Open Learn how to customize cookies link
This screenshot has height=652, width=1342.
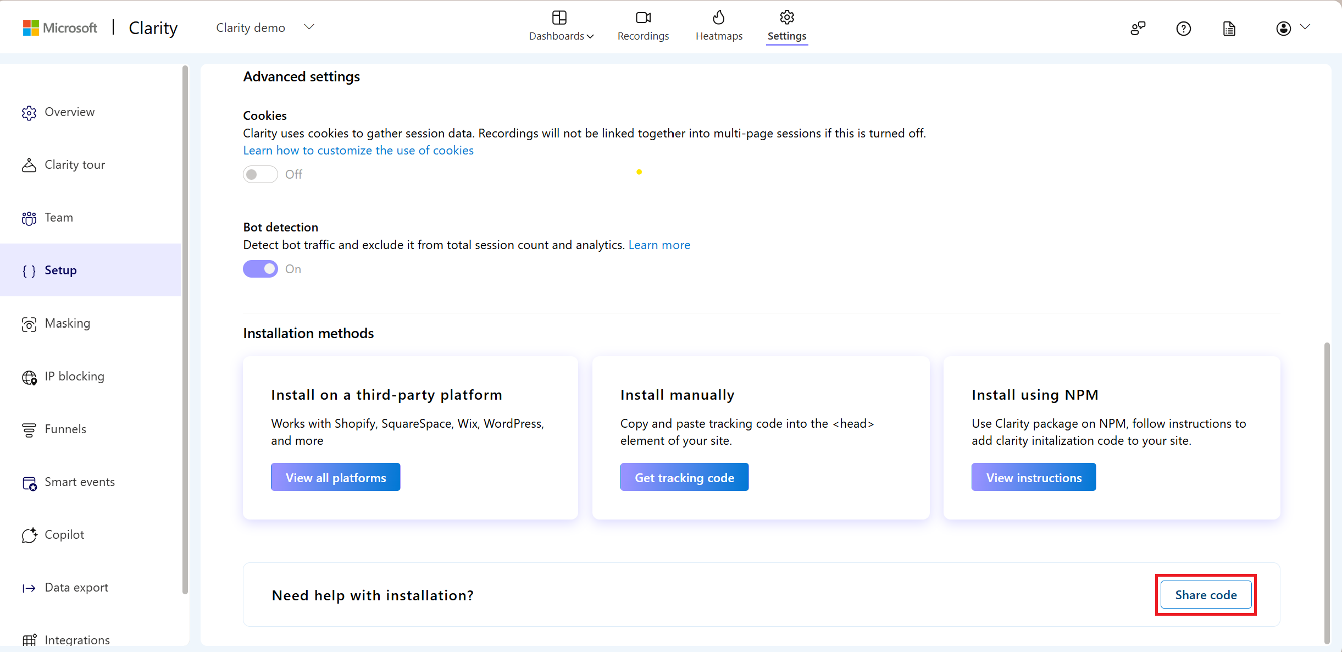tap(358, 150)
